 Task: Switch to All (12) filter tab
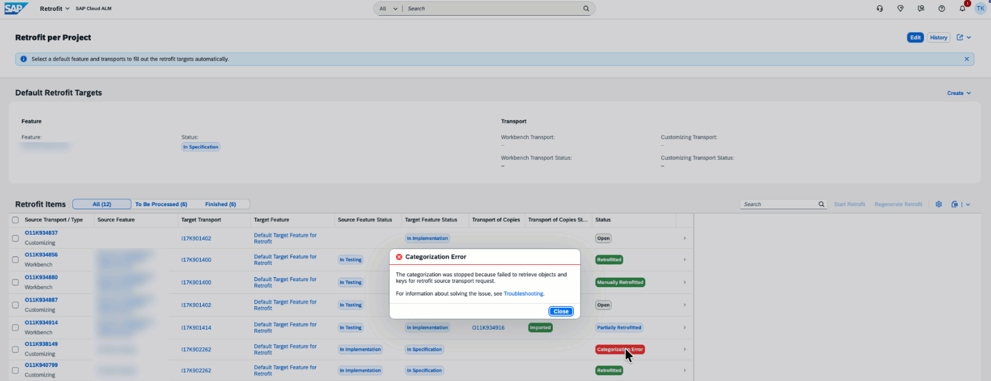coord(102,204)
